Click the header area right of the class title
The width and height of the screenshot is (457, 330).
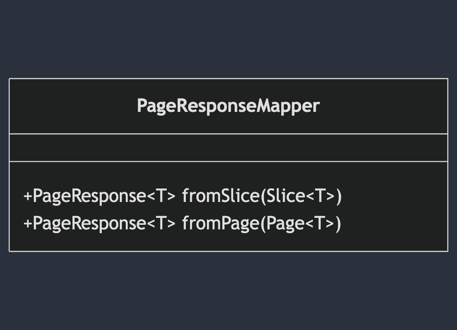click(x=383, y=106)
